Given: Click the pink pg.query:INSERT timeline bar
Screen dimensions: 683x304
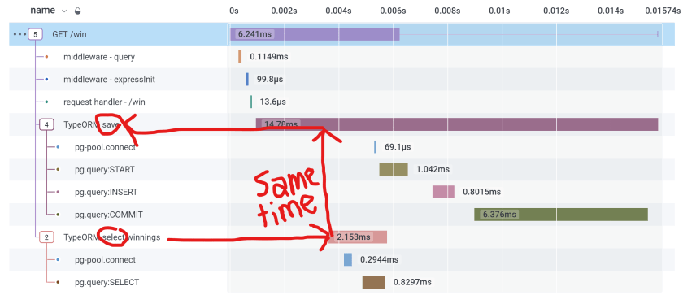Looking at the screenshot, I should [x=443, y=192].
